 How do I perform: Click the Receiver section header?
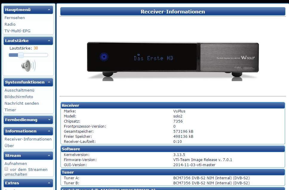173,105
